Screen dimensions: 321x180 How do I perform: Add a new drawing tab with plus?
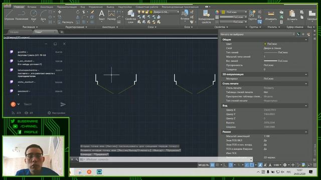[62, 32]
